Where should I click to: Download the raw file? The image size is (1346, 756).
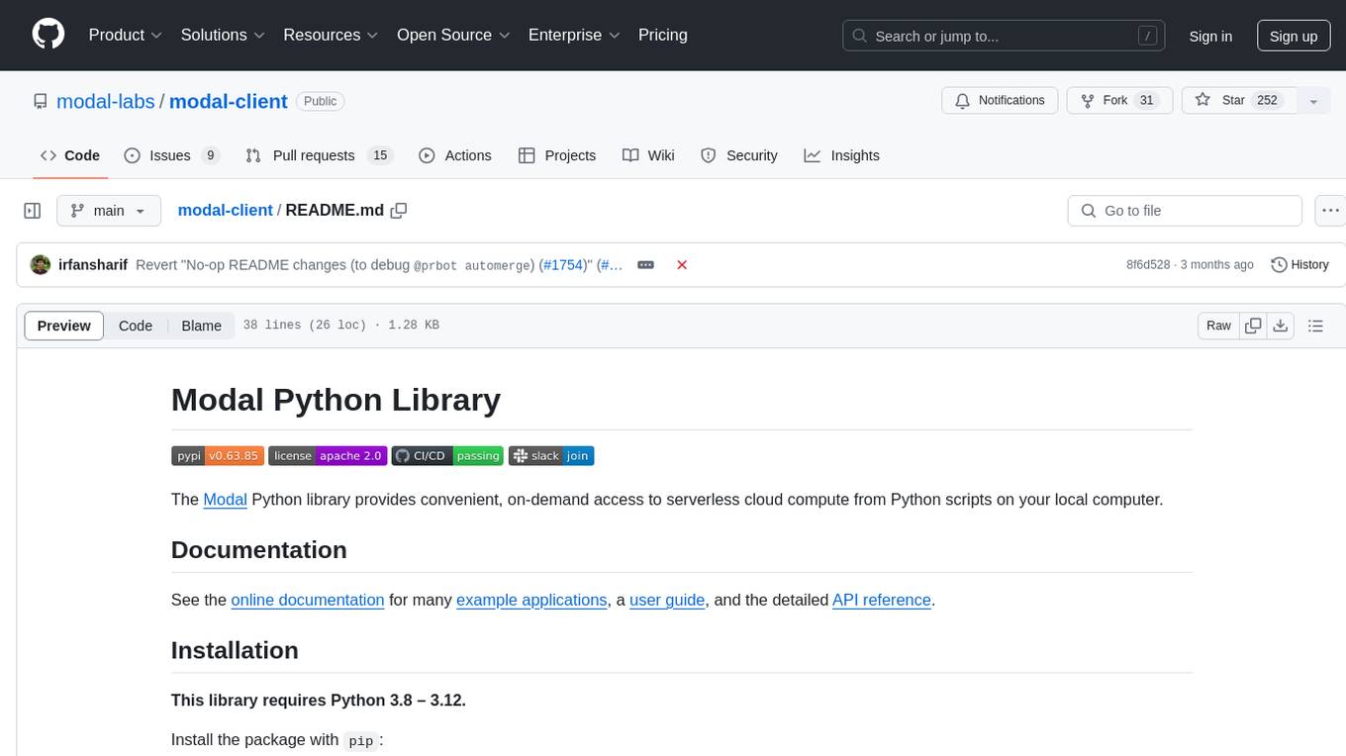1280,326
